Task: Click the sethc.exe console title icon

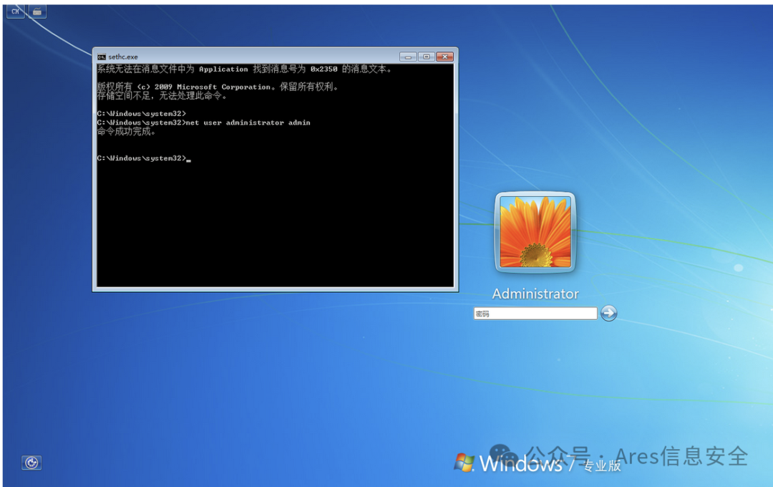Action: pos(102,57)
